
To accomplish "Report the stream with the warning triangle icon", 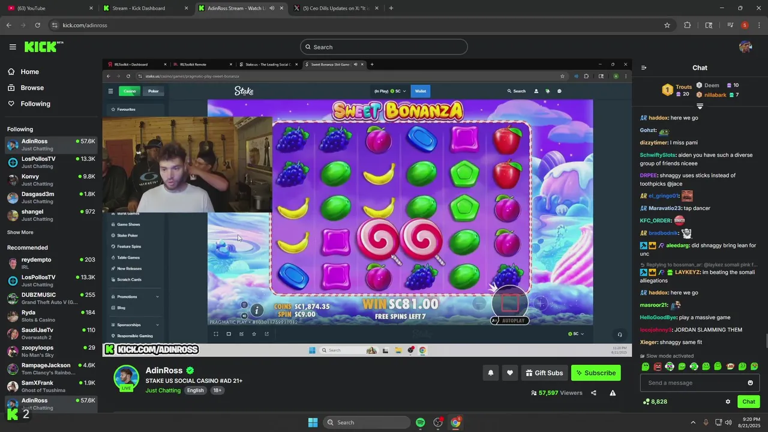I will click(x=613, y=393).
